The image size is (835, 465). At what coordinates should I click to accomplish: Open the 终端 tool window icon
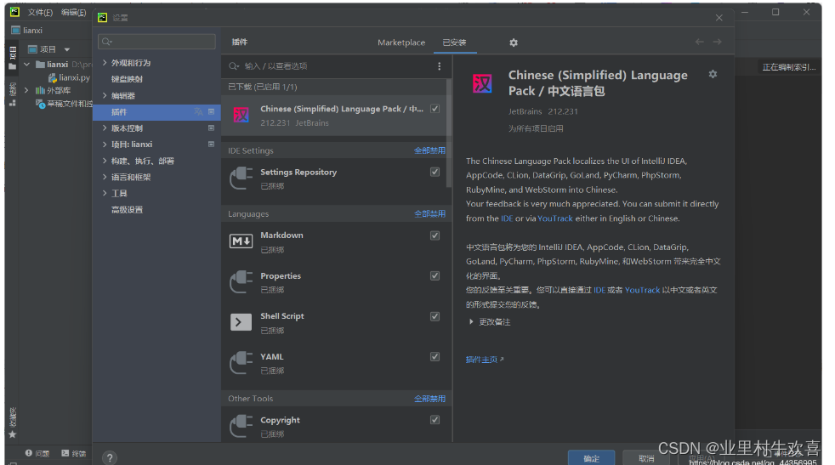65,453
